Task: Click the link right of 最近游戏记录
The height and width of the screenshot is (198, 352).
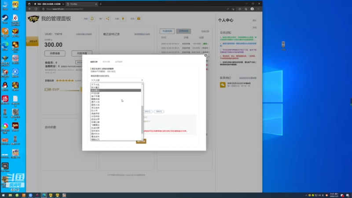Action: [x=142, y=34]
